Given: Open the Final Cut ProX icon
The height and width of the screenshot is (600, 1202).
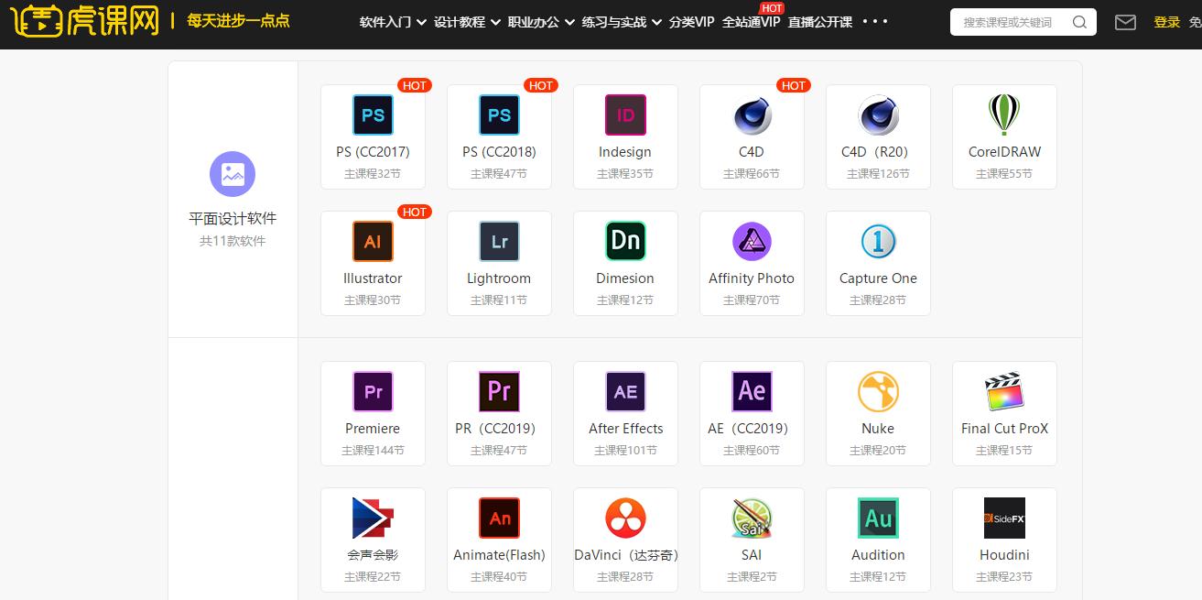Looking at the screenshot, I should tap(1004, 391).
